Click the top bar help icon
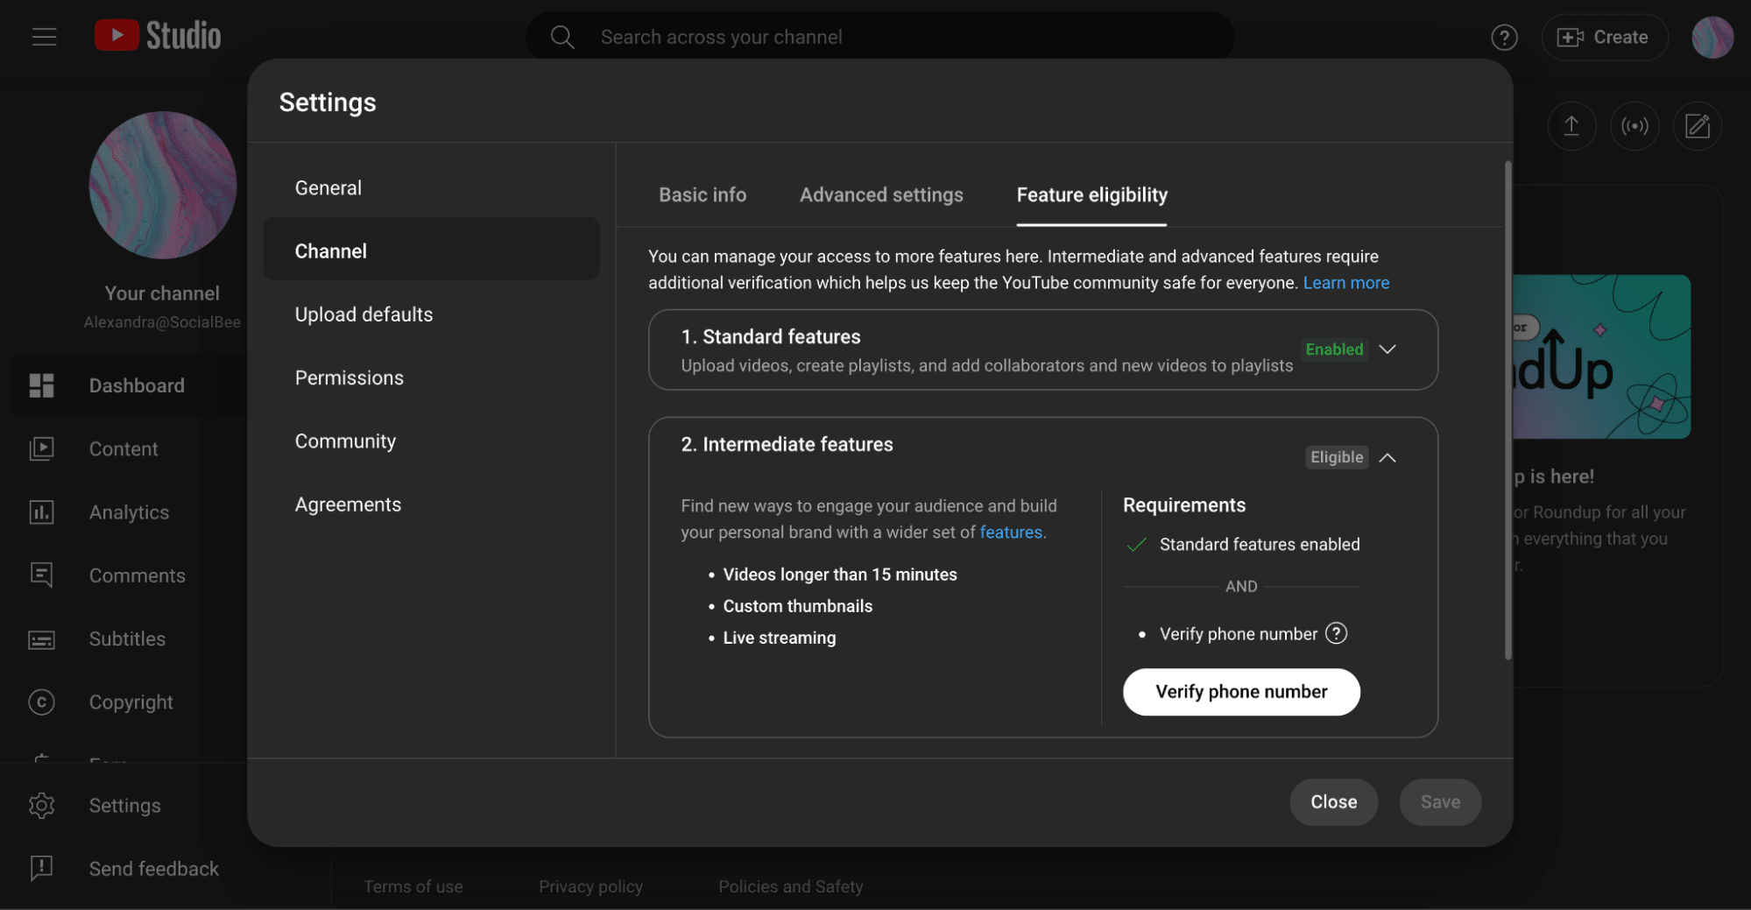1751x910 pixels. [1504, 37]
